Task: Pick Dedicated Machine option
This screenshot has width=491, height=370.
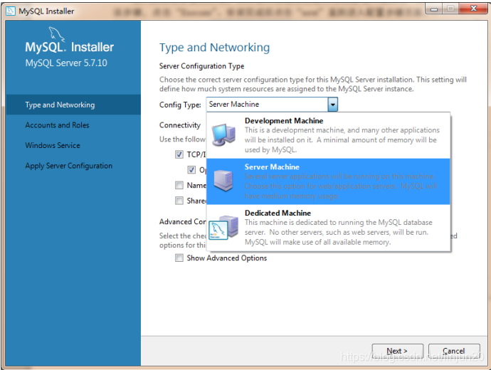Action: (328, 228)
